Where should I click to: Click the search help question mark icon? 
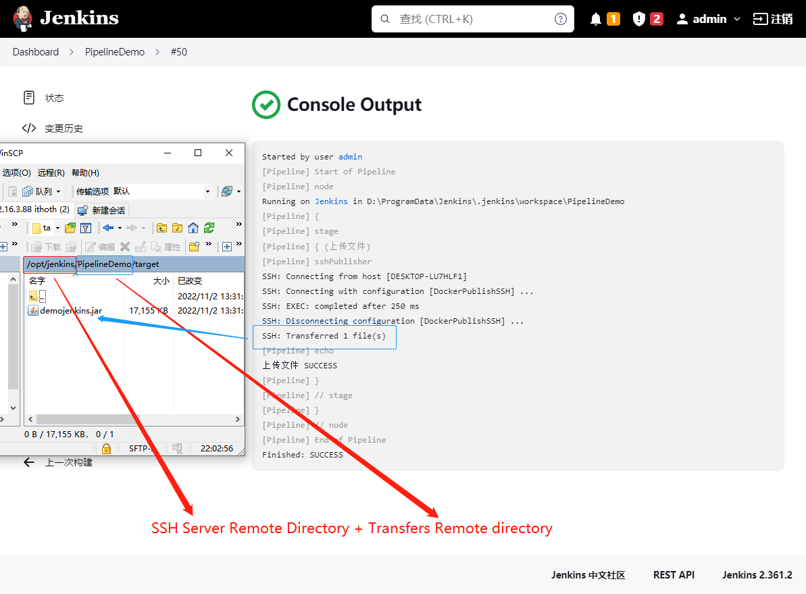tap(560, 19)
